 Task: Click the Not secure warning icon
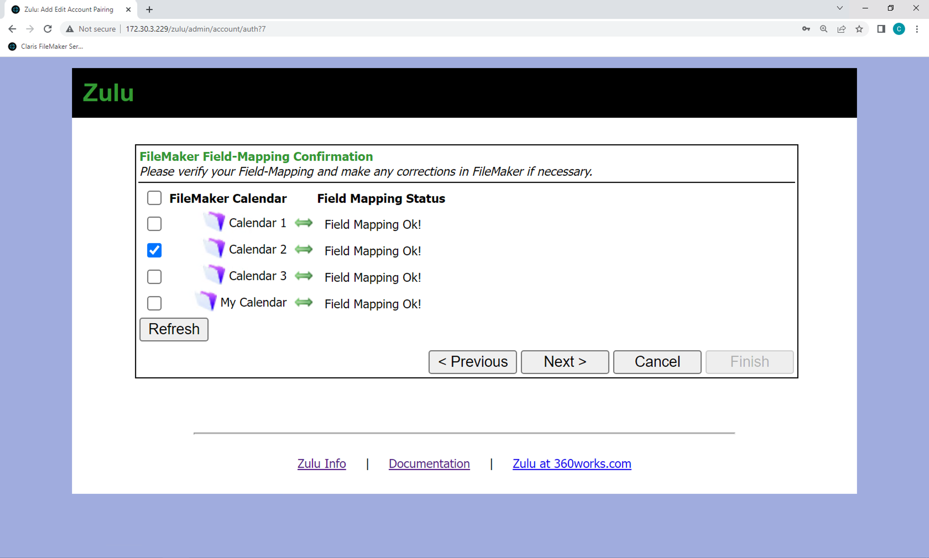coord(70,29)
